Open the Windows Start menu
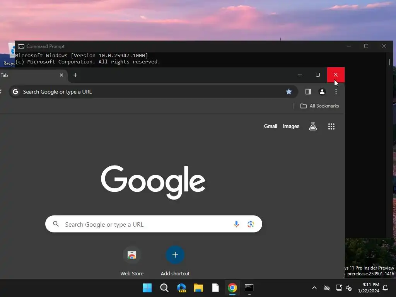 point(147,288)
